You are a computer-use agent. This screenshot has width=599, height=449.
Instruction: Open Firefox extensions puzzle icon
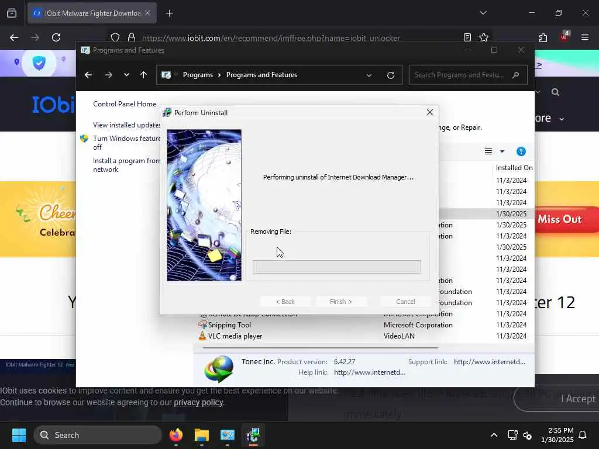coord(543,37)
